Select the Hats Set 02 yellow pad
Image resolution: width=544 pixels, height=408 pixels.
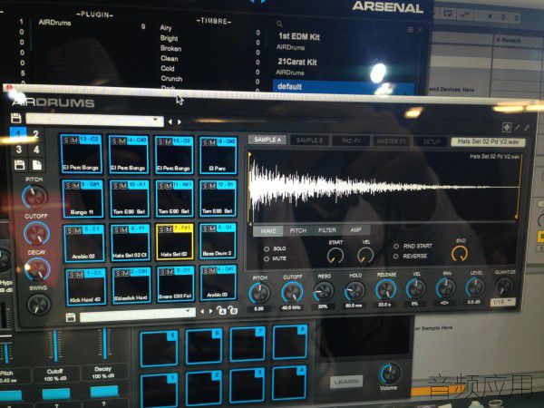(x=174, y=242)
